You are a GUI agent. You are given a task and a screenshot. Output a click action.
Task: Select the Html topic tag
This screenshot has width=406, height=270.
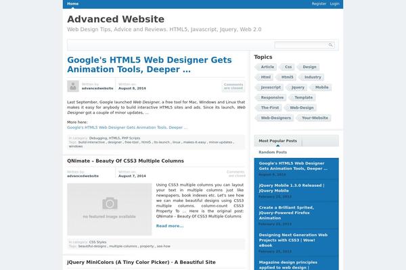tap(264, 77)
